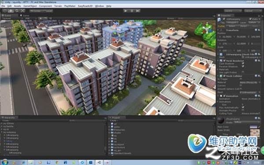This screenshot has height=165, width=264.
Task: Start the game with the Play button
Action: pyautogui.click(x=125, y=11)
